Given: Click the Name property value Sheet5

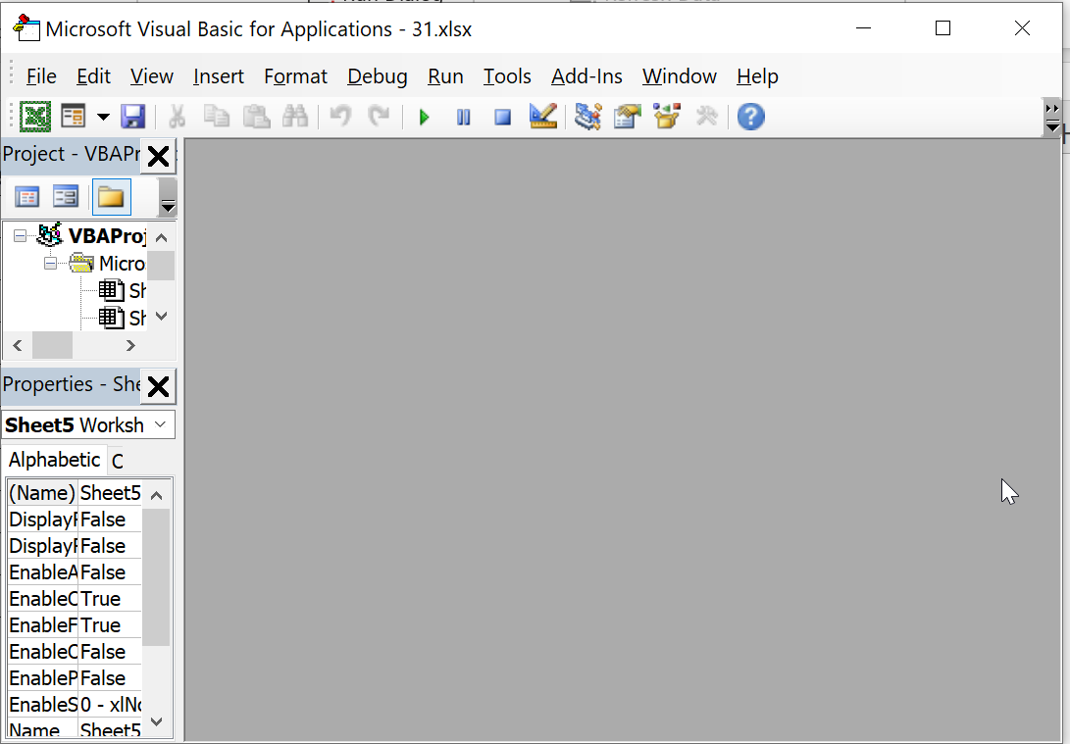Looking at the screenshot, I should click(x=110, y=729).
